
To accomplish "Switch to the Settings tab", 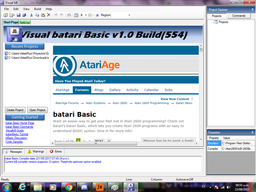I will [x=24, y=22].
